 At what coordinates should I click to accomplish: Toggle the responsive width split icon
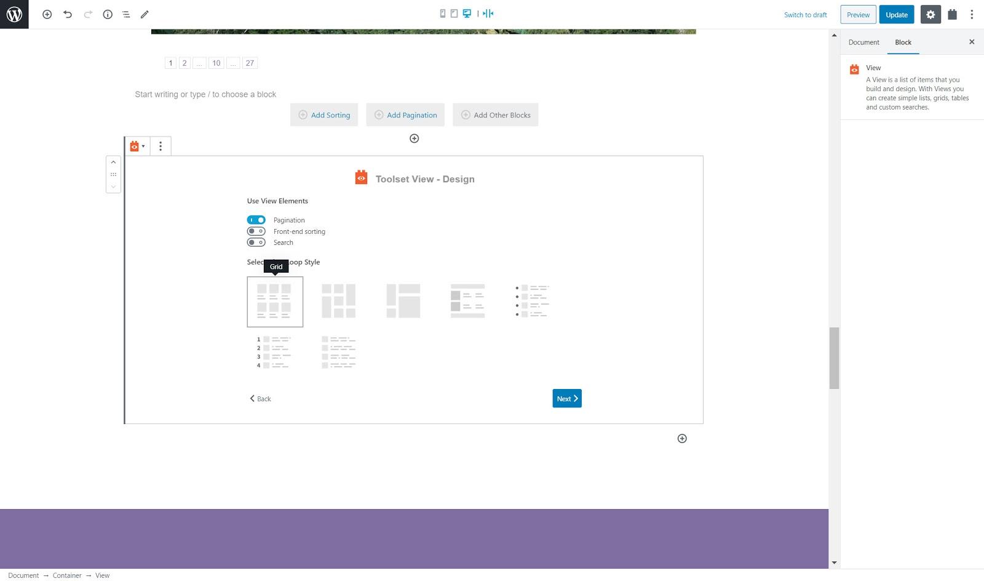coord(488,14)
